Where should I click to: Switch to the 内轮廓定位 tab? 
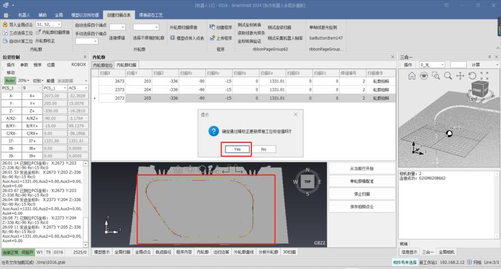[103, 66]
